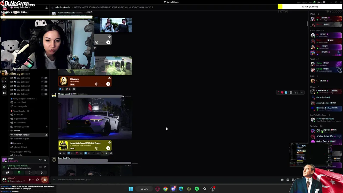Add a reaction under Thiago Lasmi's post

click(x=111, y=153)
